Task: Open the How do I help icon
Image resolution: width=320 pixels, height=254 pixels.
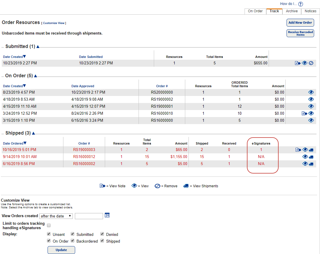Action: (x=300, y=4)
